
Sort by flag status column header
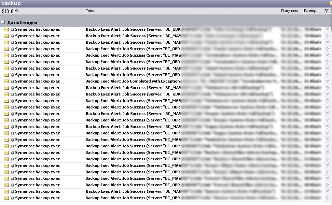(x=327, y=11)
